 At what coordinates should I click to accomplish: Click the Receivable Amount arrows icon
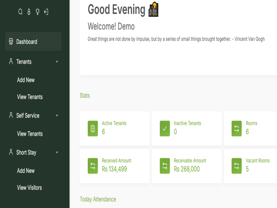165,166
